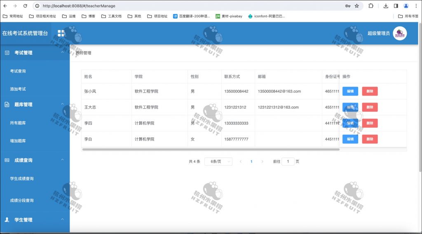Open the 6条/页 page size dropdown
This screenshot has height=234, width=422.
[x=218, y=161]
